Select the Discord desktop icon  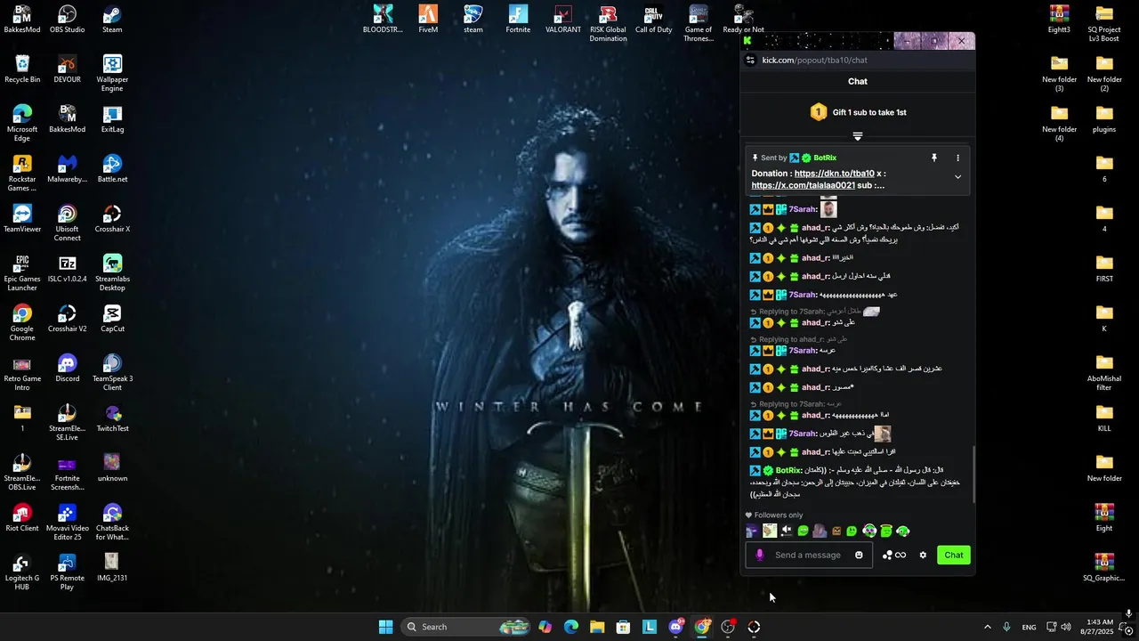pyautogui.click(x=68, y=369)
